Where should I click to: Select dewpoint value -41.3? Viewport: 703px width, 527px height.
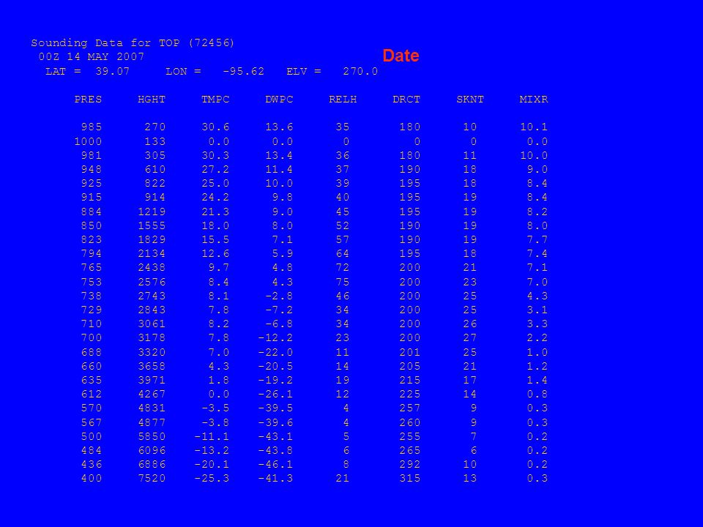tap(275, 478)
